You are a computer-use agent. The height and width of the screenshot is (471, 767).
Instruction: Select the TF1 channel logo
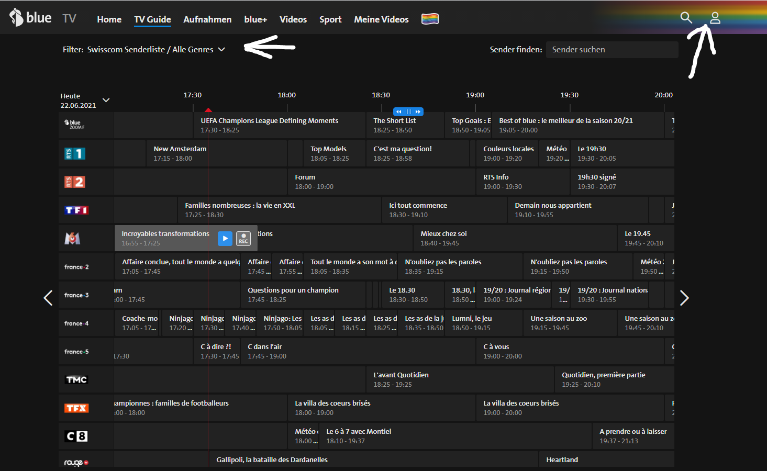tap(76, 210)
